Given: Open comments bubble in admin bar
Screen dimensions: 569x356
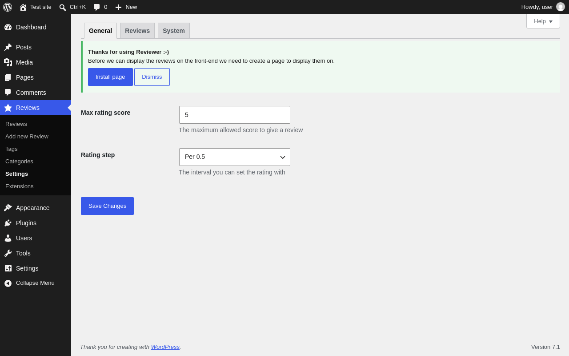Looking at the screenshot, I should [96, 7].
